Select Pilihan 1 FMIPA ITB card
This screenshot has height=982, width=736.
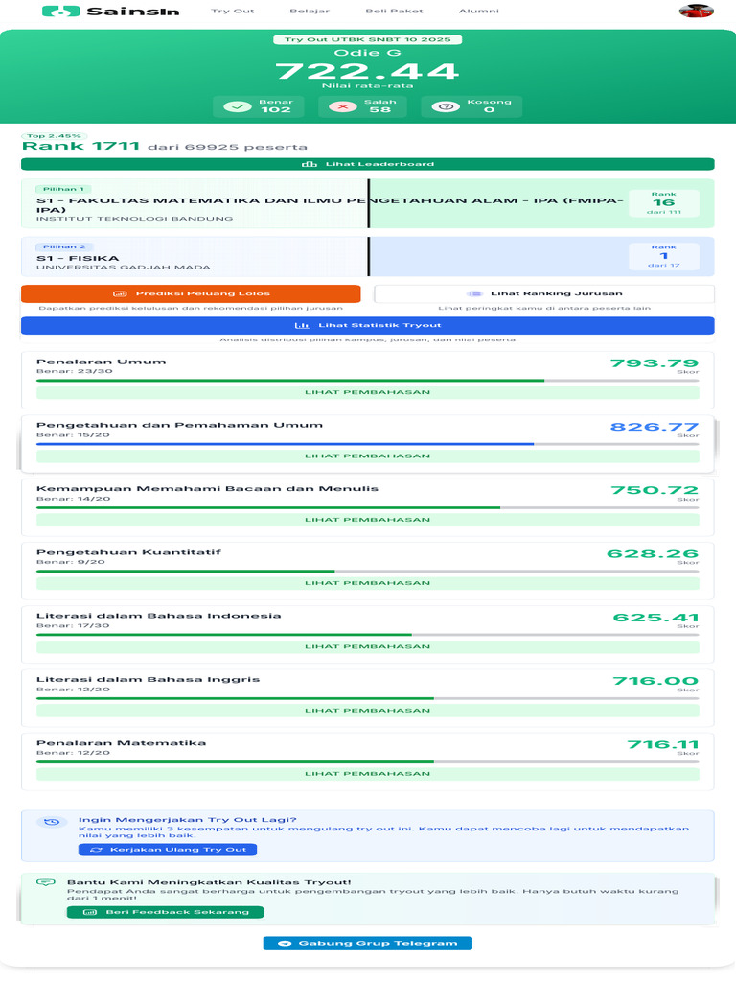pos(367,203)
